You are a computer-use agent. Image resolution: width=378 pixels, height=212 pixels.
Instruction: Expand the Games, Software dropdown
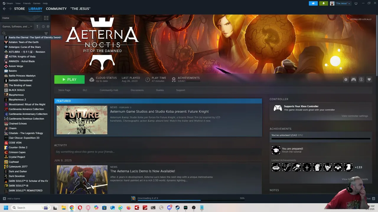[x=17, y=26]
